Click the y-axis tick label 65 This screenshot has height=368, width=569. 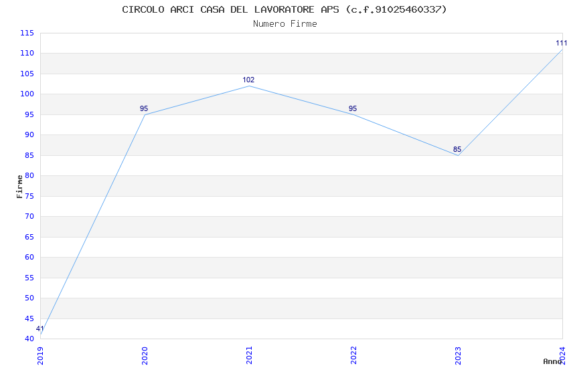click(29, 237)
